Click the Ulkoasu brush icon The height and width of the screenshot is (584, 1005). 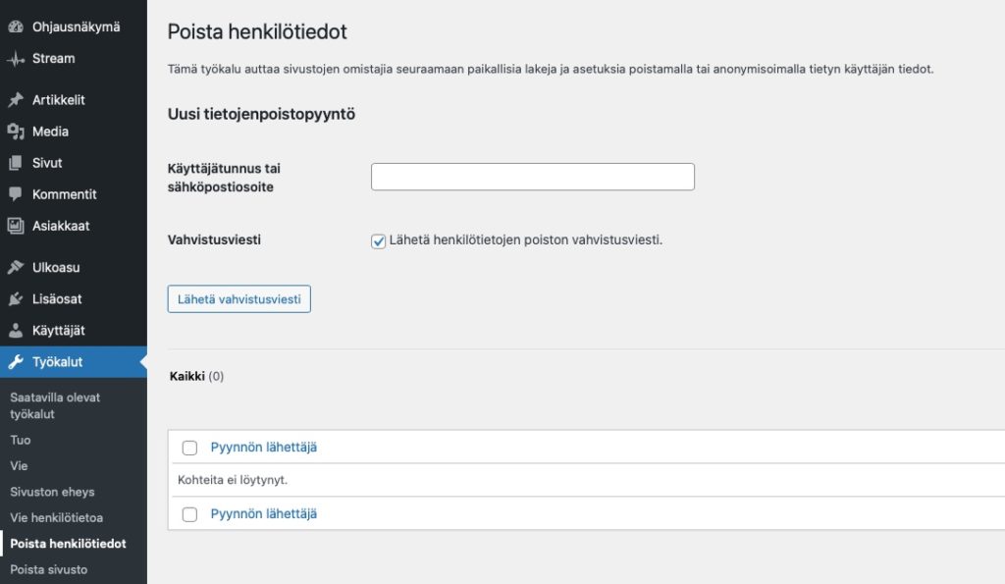tap(16, 267)
